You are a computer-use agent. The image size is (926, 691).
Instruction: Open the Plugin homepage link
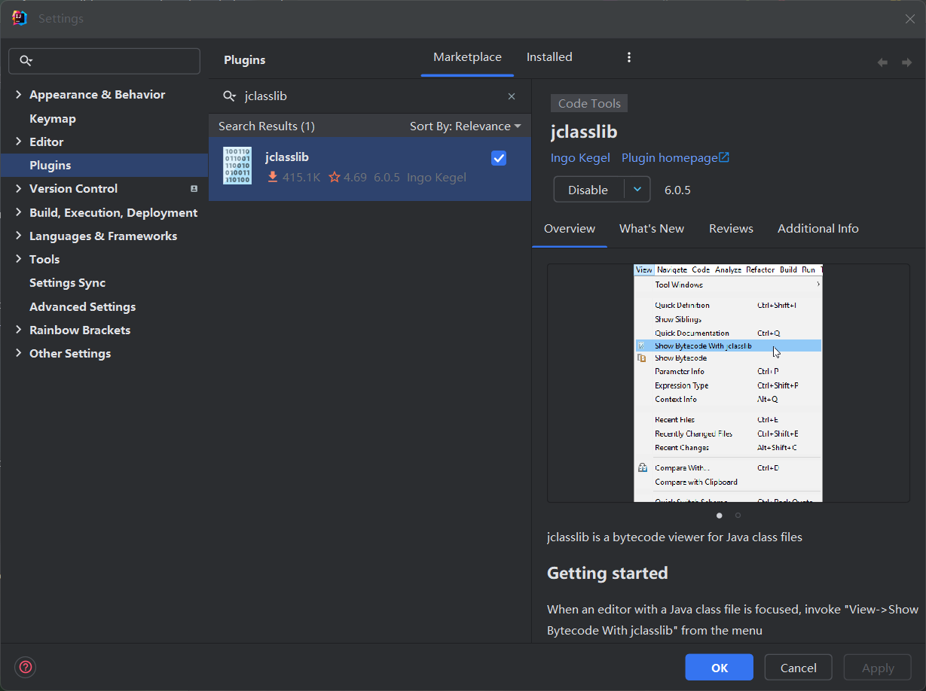669,158
